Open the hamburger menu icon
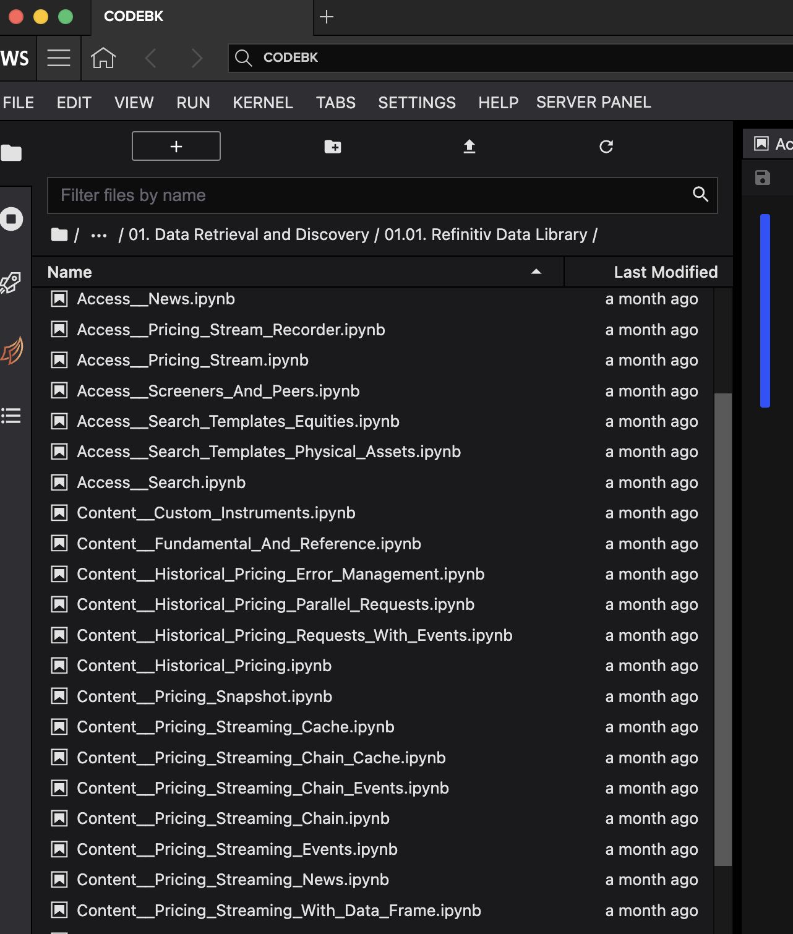Screen dimensions: 793x934 pos(59,58)
